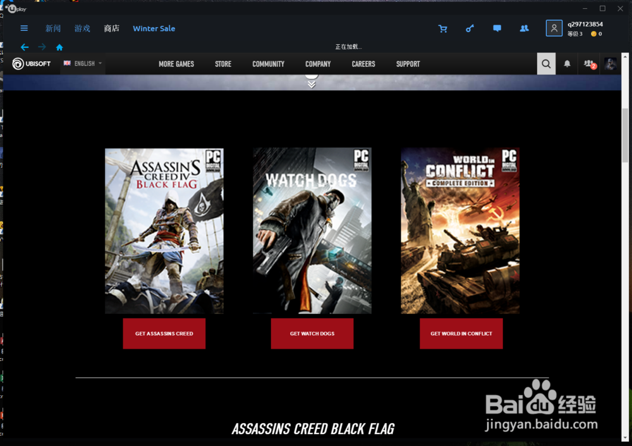Open the COMPANY menu

click(x=318, y=64)
